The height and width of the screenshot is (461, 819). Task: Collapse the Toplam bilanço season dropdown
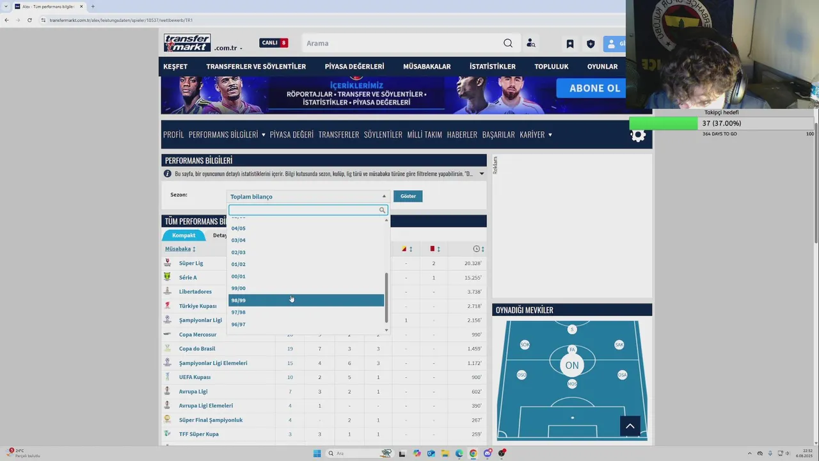coord(308,197)
